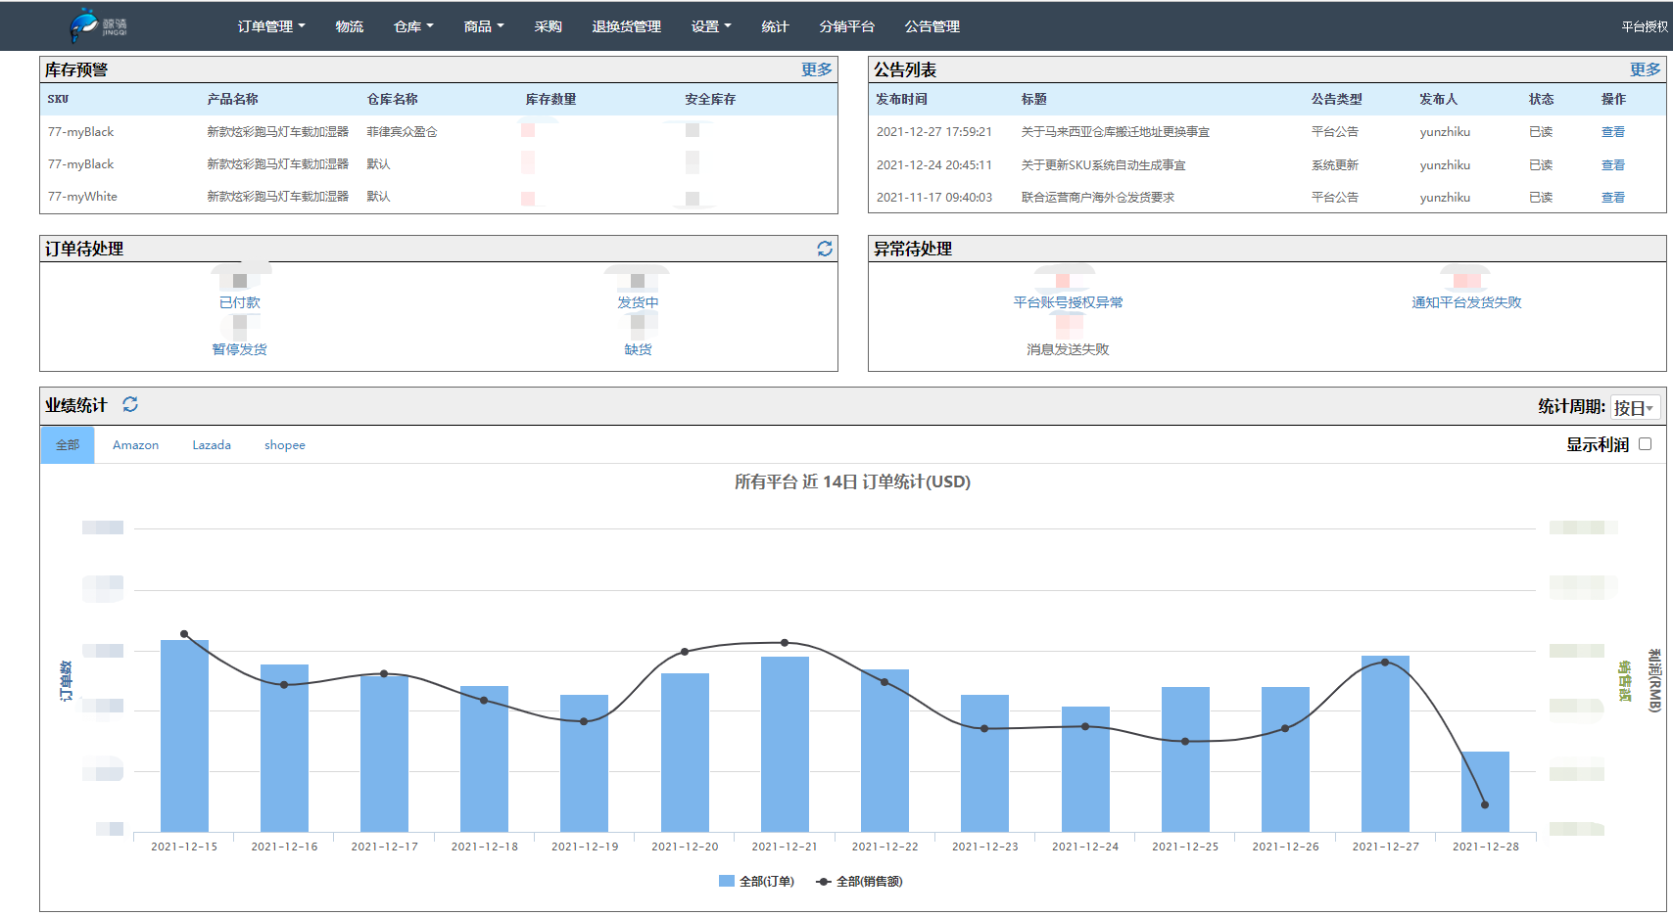Viewport: 1673px width, 916px height.
Task: View the 关于马来西亚仓库搬迁地址更换事宜 announcement
Action: (1612, 132)
